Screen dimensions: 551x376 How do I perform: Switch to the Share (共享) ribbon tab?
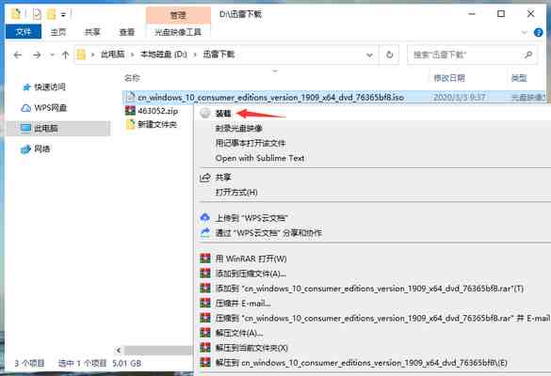click(92, 32)
